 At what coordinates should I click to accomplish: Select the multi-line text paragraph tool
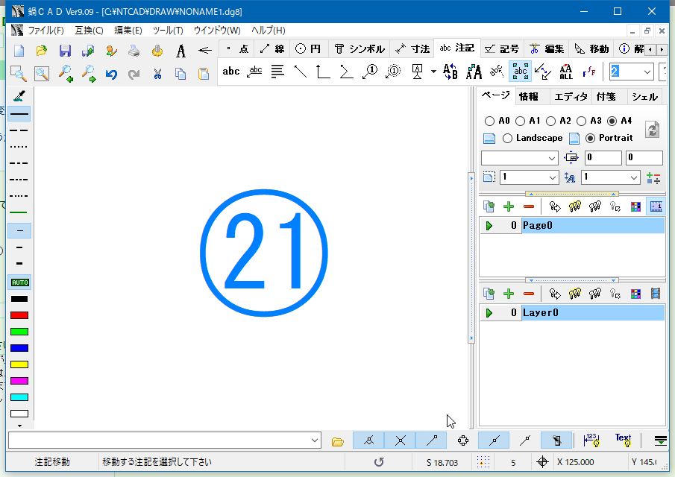point(277,72)
